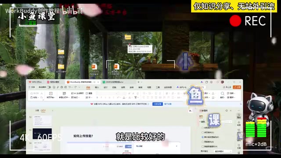
Task: Open the 会员专享 member ribbon tab
Action: click(168, 87)
